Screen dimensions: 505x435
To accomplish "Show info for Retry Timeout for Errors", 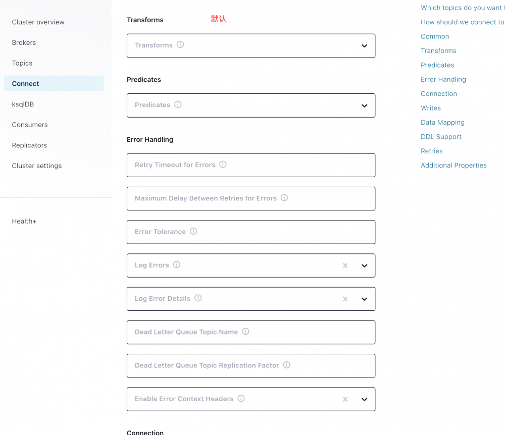I will pyautogui.click(x=223, y=165).
